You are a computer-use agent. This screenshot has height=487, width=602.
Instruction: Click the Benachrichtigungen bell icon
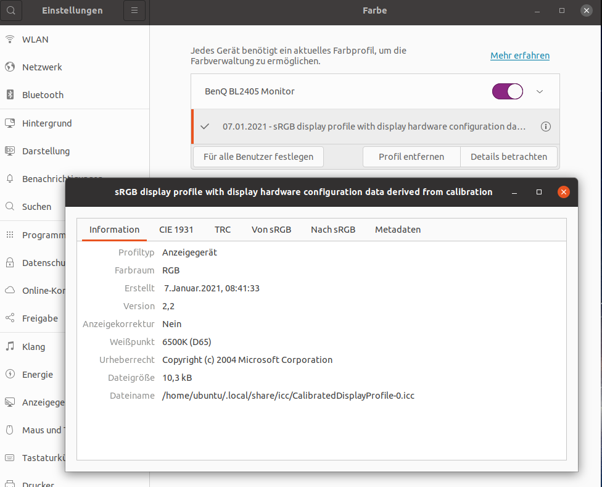coord(10,178)
